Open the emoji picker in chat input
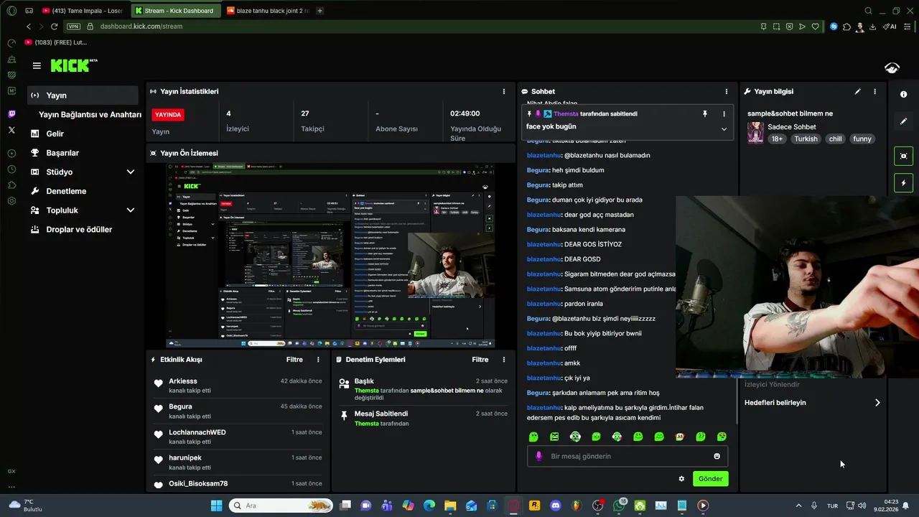This screenshot has width=919, height=517. click(717, 456)
